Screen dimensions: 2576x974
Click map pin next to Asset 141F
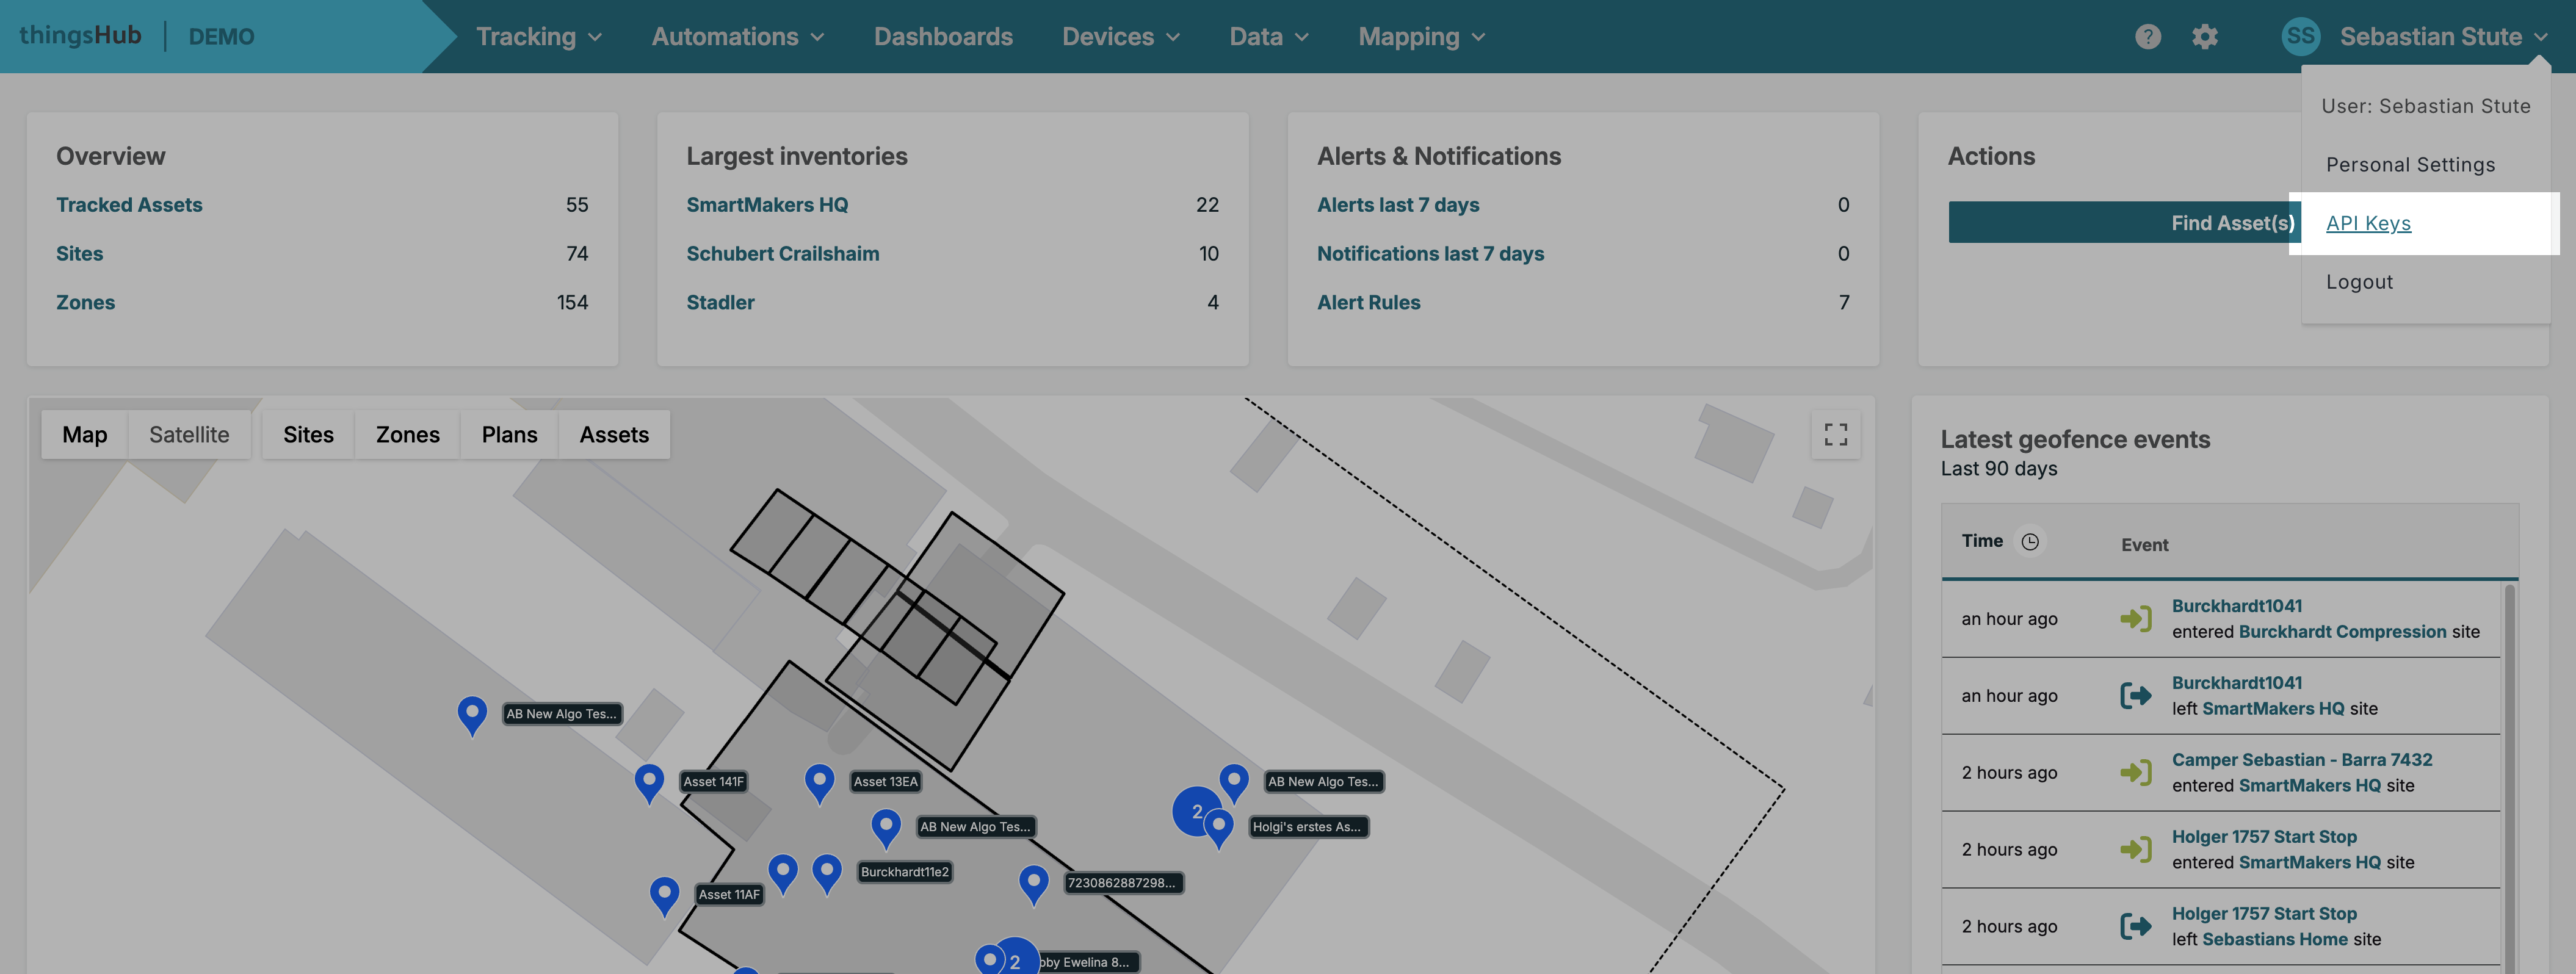(649, 782)
